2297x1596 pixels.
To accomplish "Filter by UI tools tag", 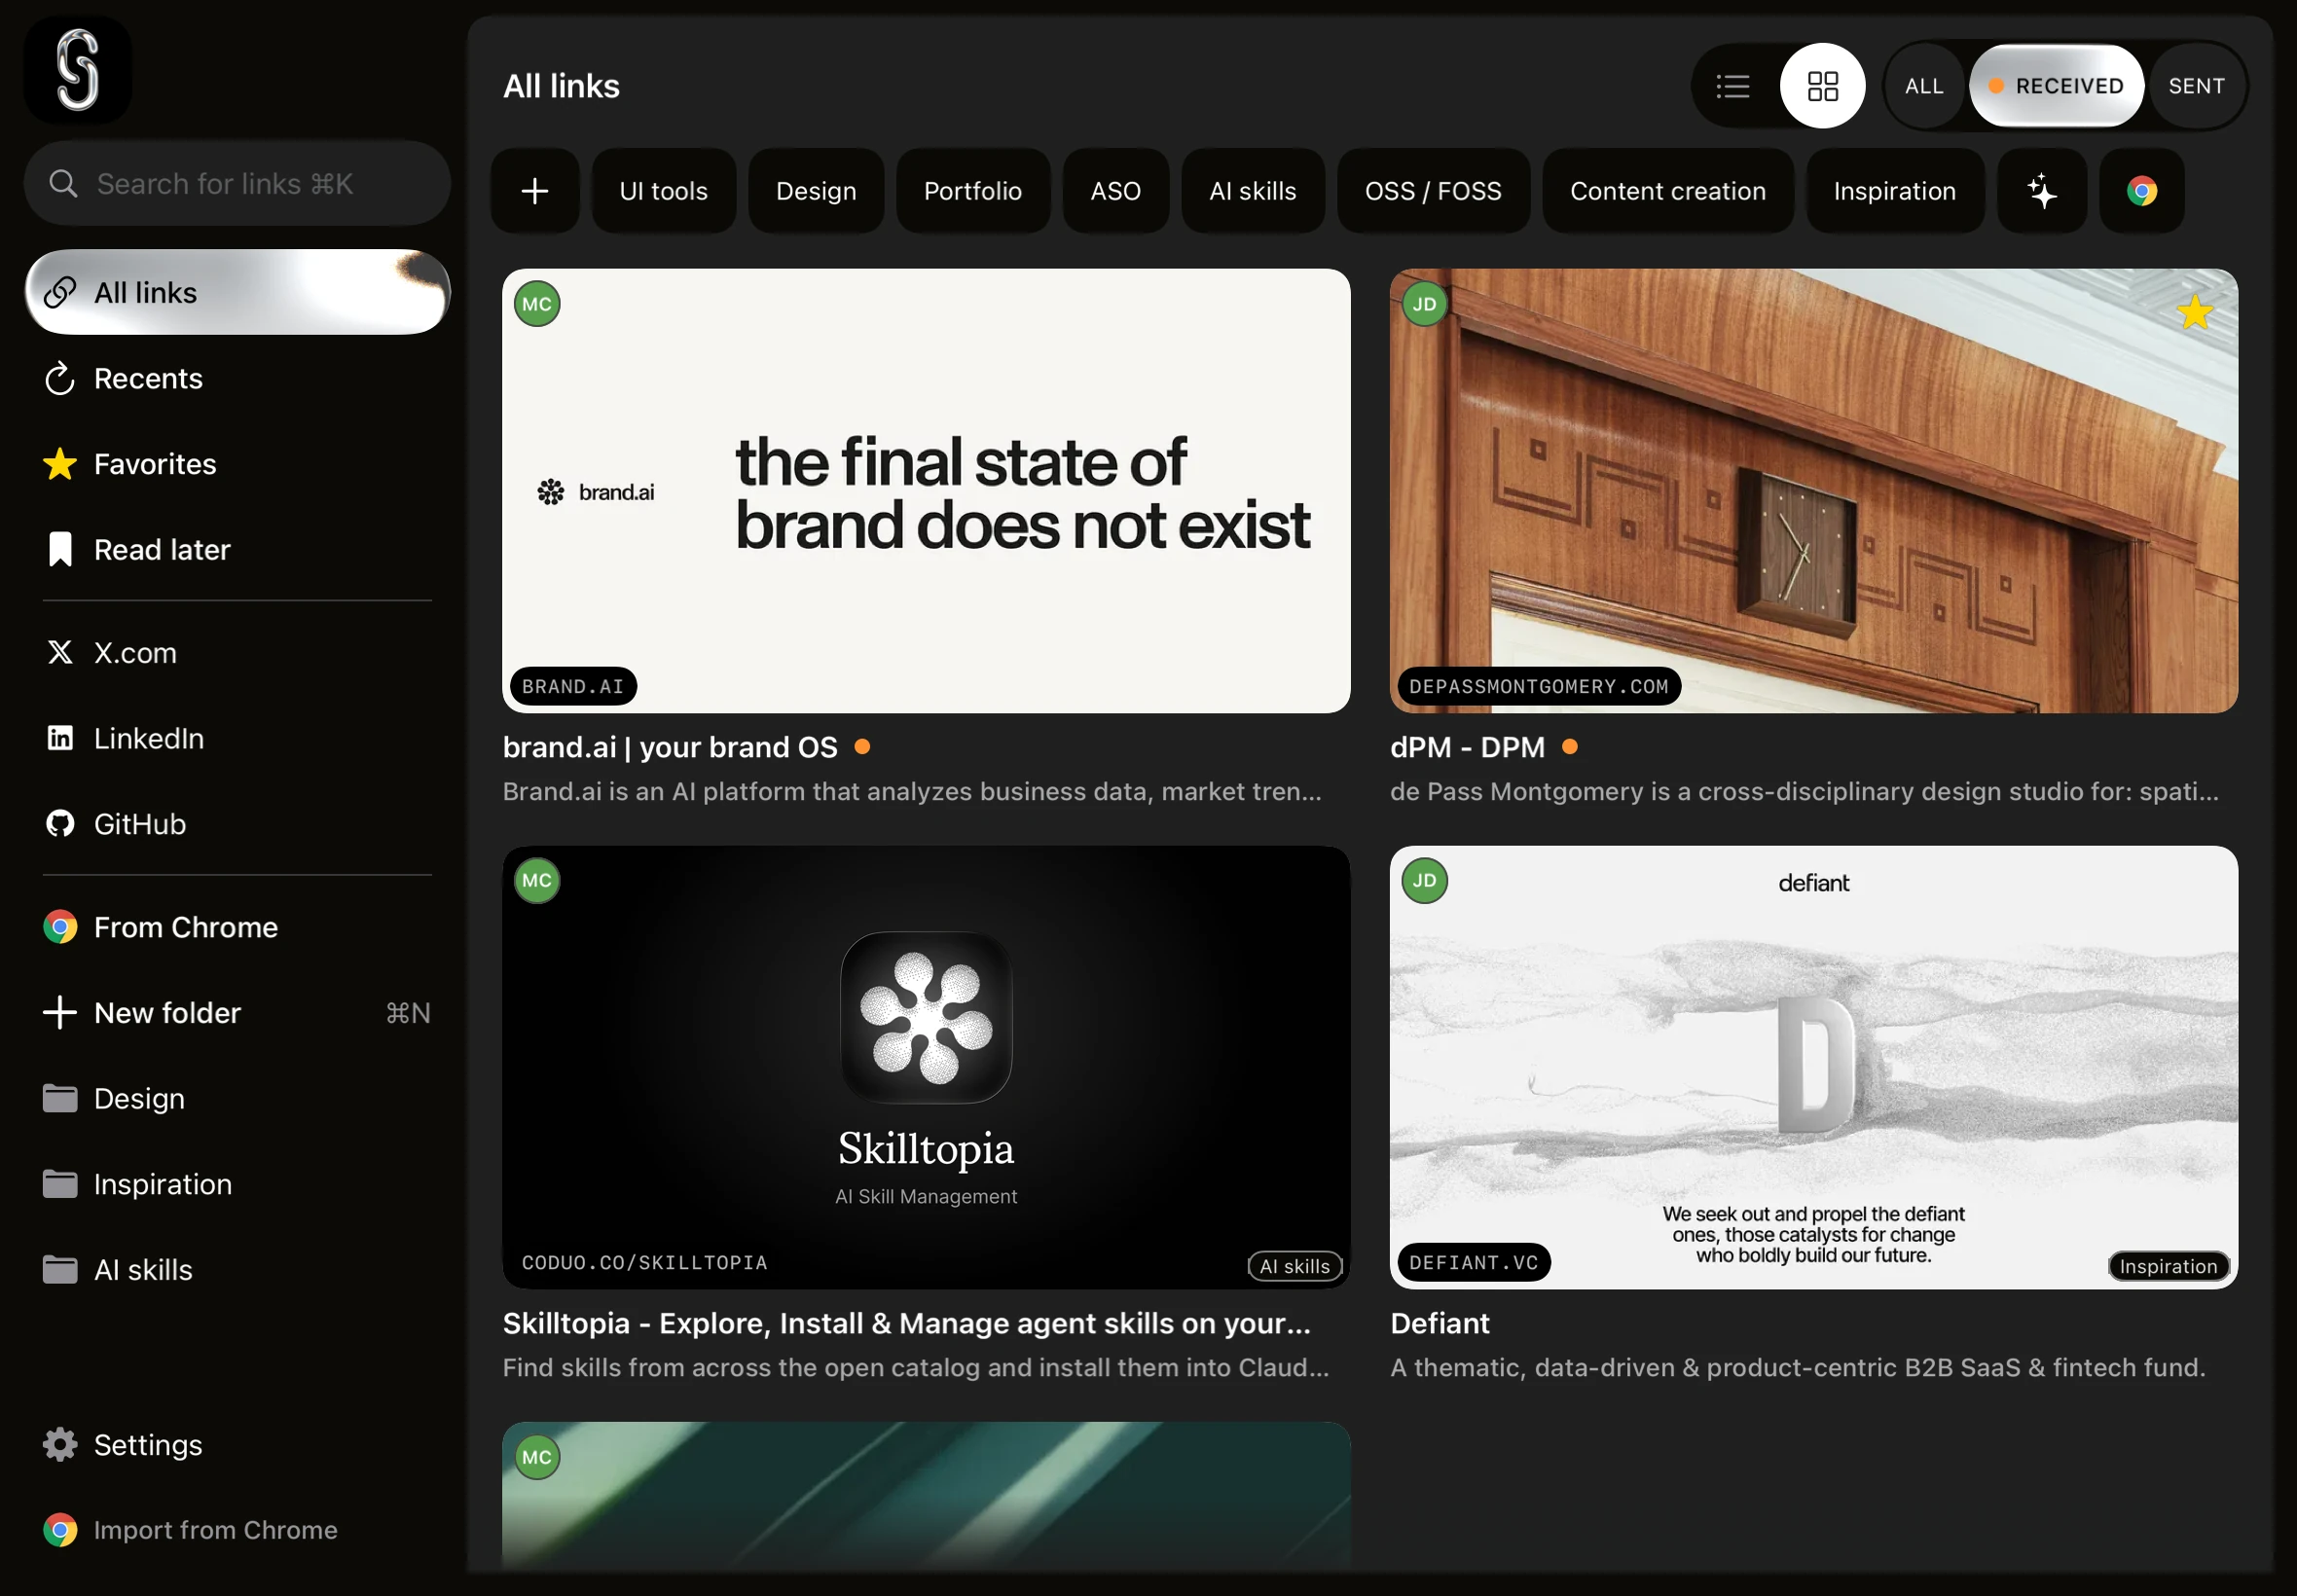I will pos(664,190).
